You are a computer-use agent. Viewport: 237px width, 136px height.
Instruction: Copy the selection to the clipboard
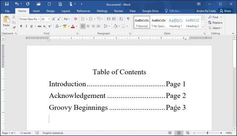tap(14, 23)
